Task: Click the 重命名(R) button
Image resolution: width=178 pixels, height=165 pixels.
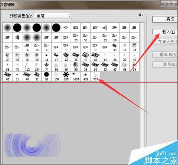Action: click(x=165, y=55)
